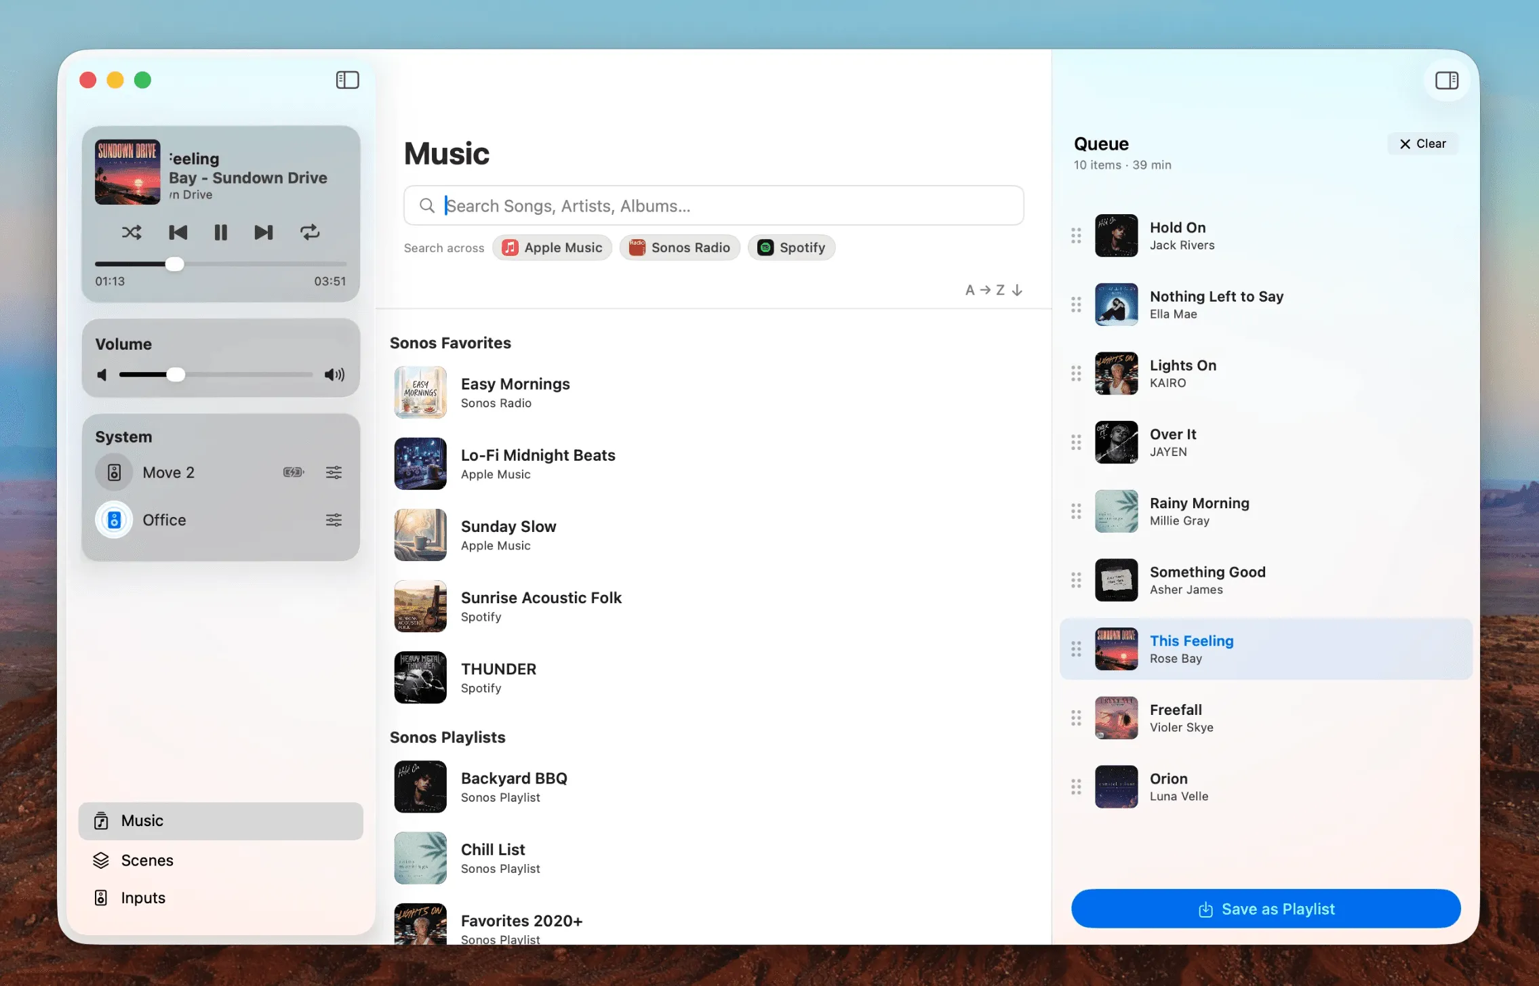Toggle repeat mode

pos(310,232)
